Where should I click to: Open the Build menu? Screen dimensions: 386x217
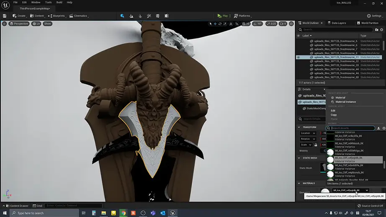pos(59,2)
